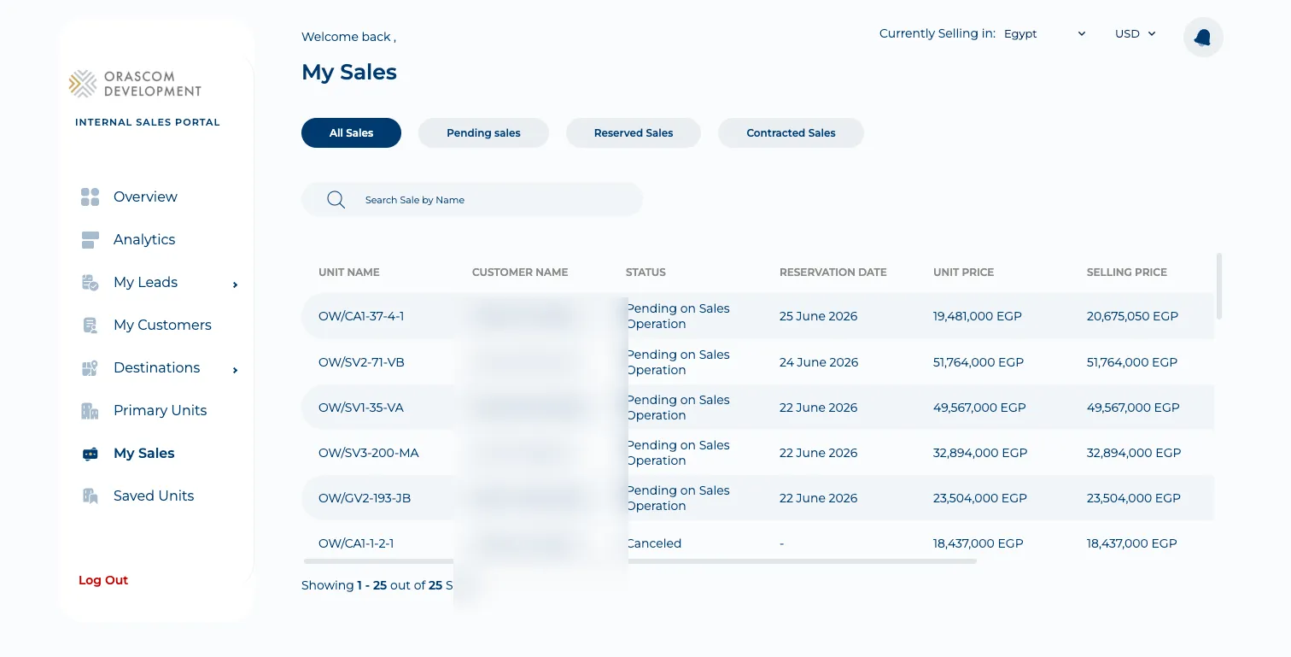1291x657 pixels.
Task: Select the All Sales tab
Action: pos(351,133)
